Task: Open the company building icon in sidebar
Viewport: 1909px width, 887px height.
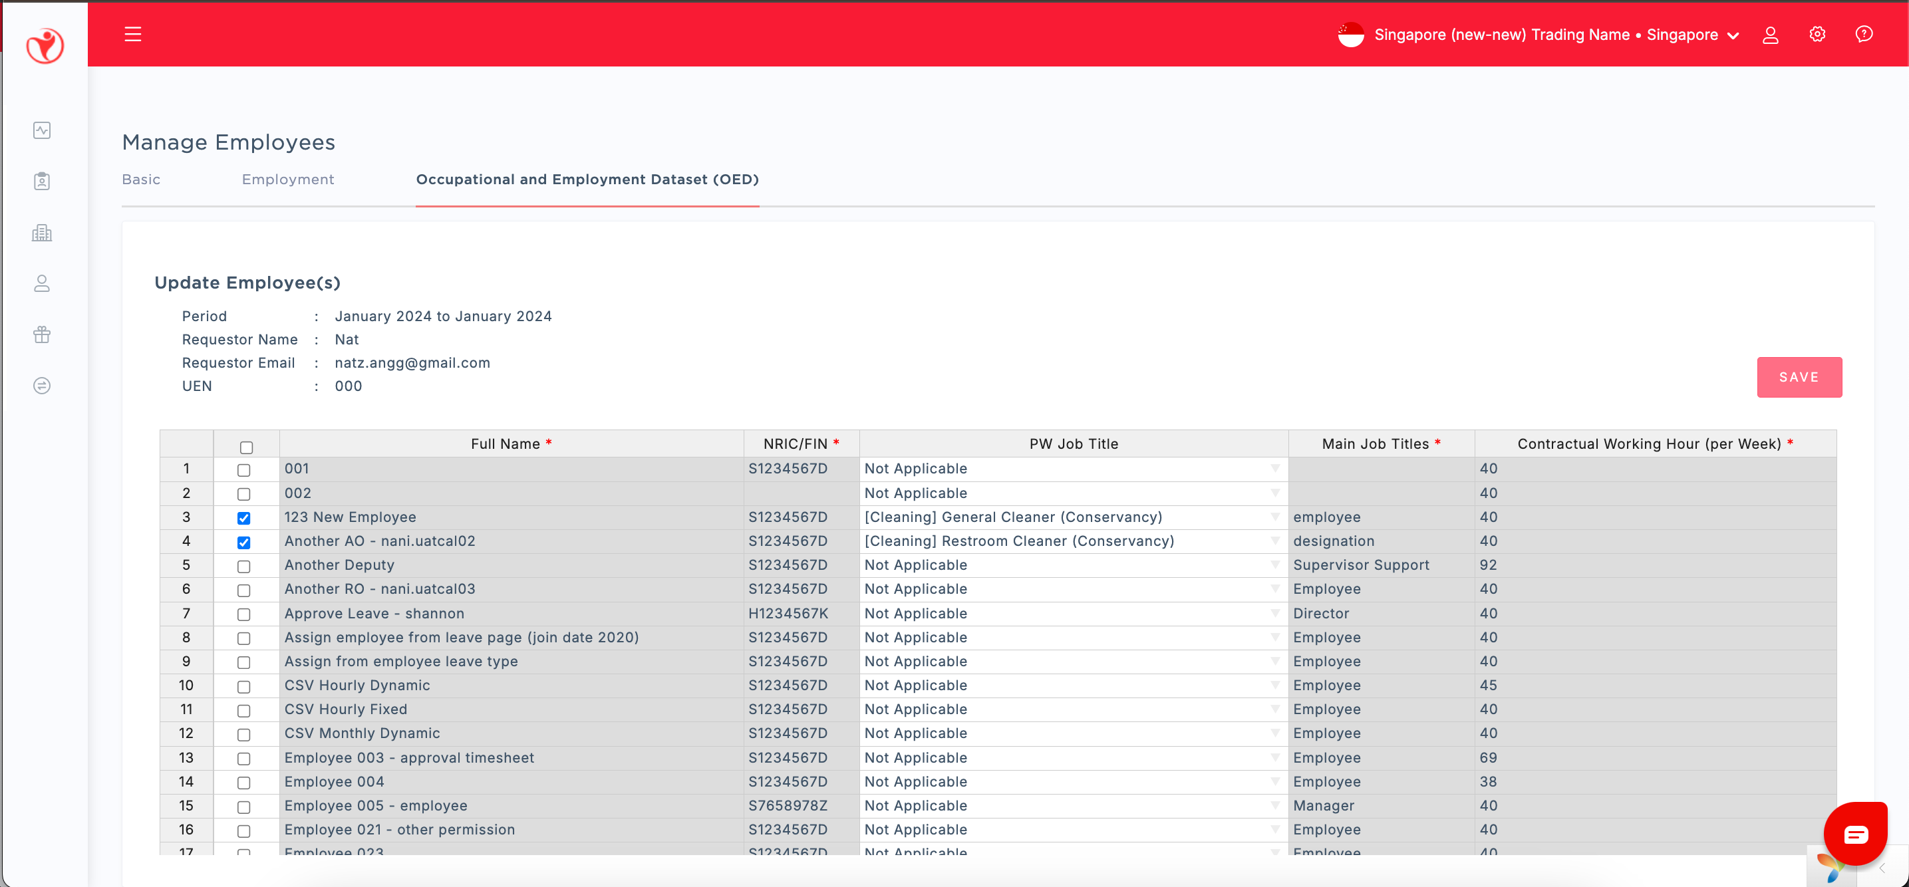Action: tap(43, 233)
